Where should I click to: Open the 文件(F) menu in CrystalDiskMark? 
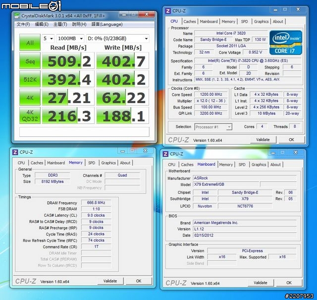click(x=23, y=24)
